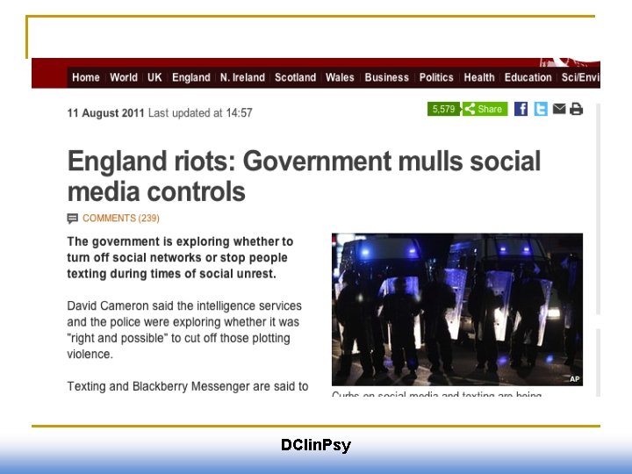Open the comments speech bubble icon
632x474 pixels.
coord(73,219)
